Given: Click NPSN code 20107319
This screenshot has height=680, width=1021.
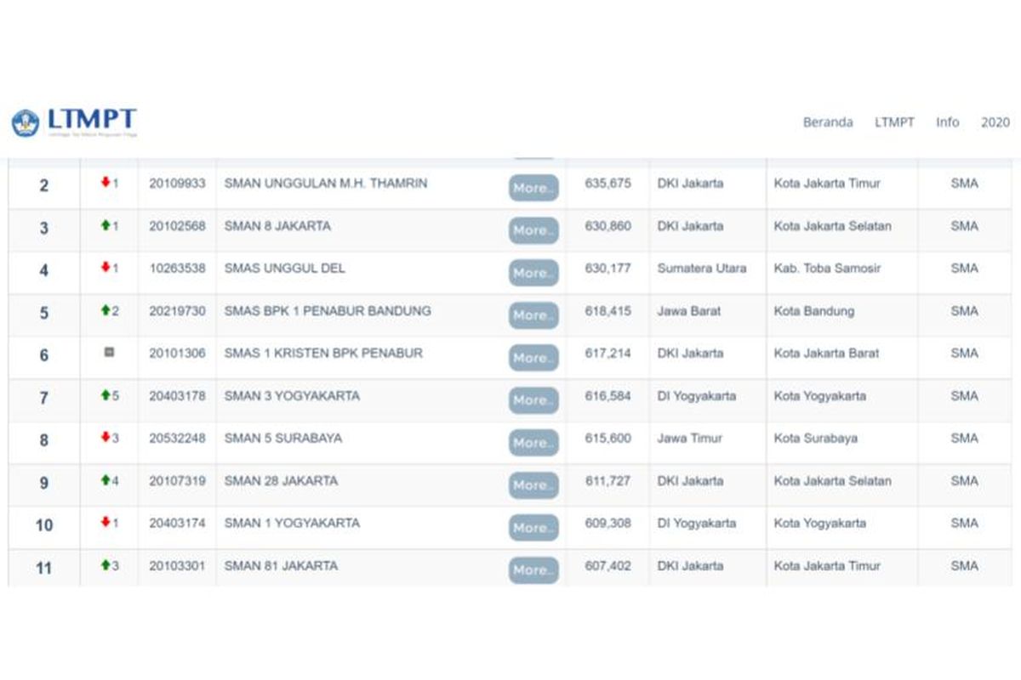Looking at the screenshot, I should (x=177, y=480).
